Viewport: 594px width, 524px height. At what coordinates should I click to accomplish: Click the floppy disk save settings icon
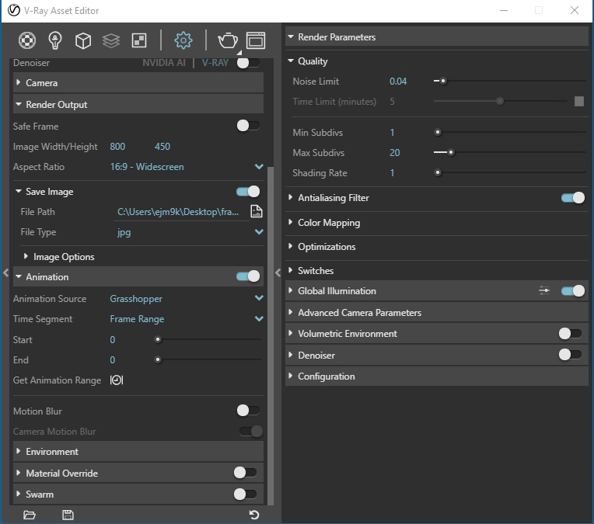click(x=68, y=515)
